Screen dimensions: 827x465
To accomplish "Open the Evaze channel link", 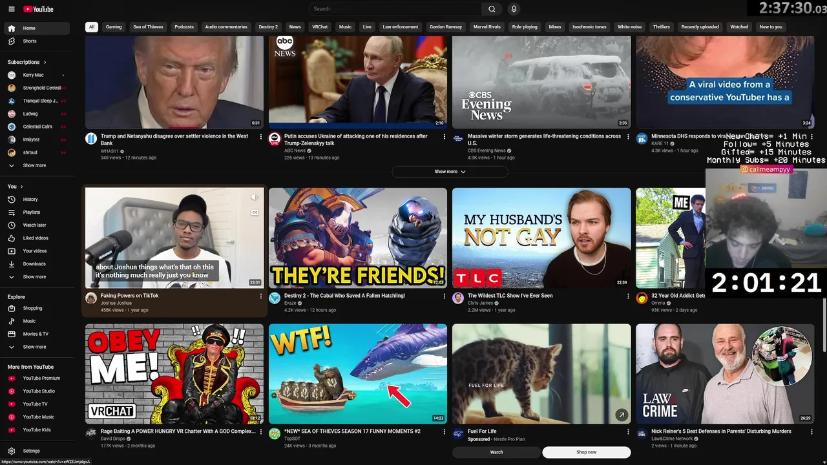I will tap(291, 303).
